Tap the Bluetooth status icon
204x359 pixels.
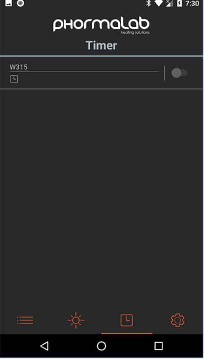coord(148,3)
